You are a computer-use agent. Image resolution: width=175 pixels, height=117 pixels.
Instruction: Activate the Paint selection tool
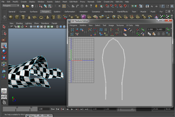coord(4,39)
